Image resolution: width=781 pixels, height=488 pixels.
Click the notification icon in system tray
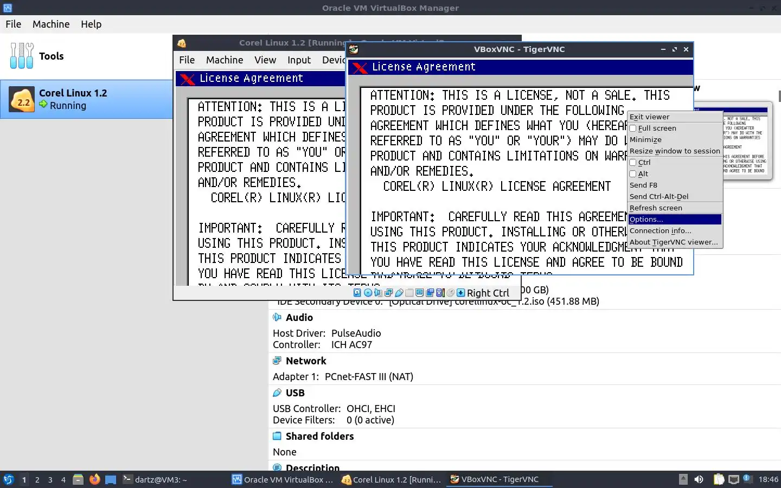[748, 479]
